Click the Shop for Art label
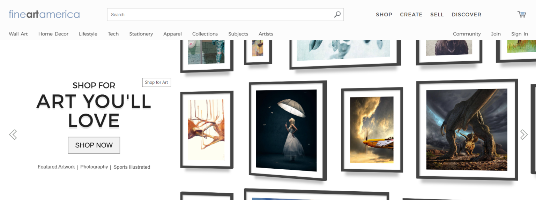Image resolution: width=536 pixels, height=200 pixels. point(156,82)
